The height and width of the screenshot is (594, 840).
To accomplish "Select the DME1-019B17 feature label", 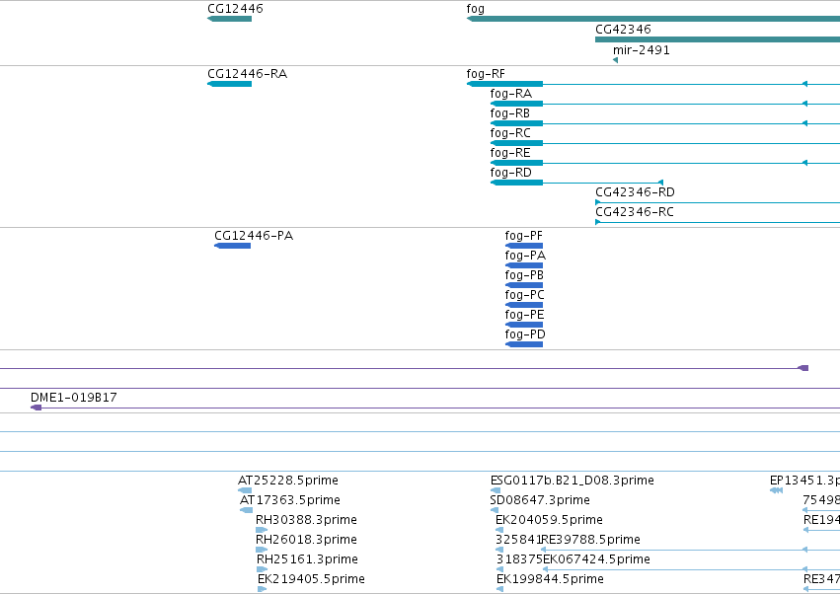I will [x=74, y=398].
